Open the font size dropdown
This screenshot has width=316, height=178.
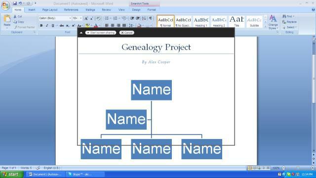(78, 18)
